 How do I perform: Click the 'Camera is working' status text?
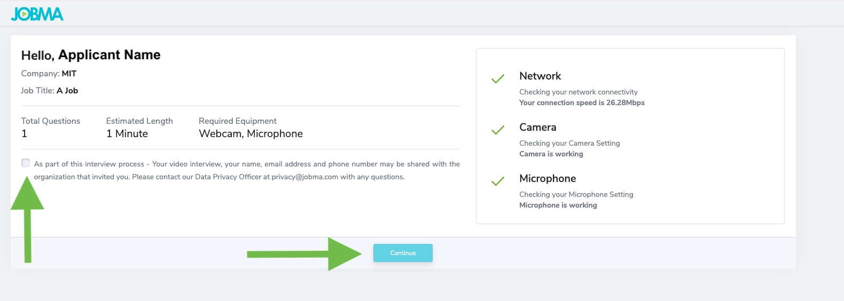tap(551, 154)
